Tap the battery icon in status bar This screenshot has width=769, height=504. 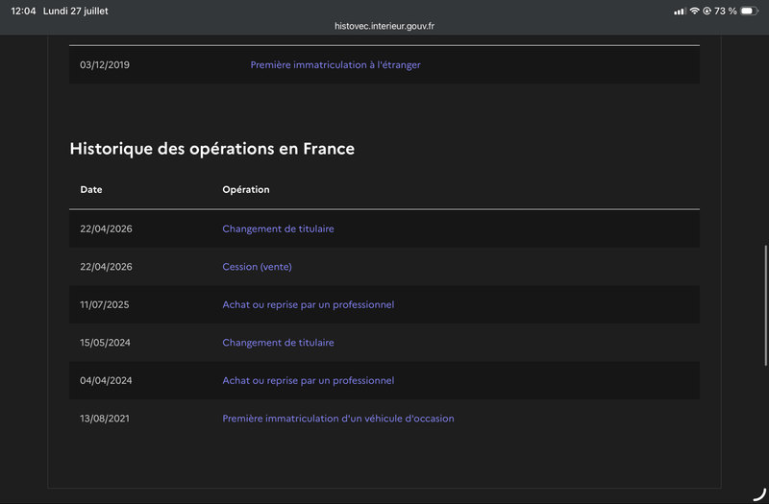coord(750,11)
